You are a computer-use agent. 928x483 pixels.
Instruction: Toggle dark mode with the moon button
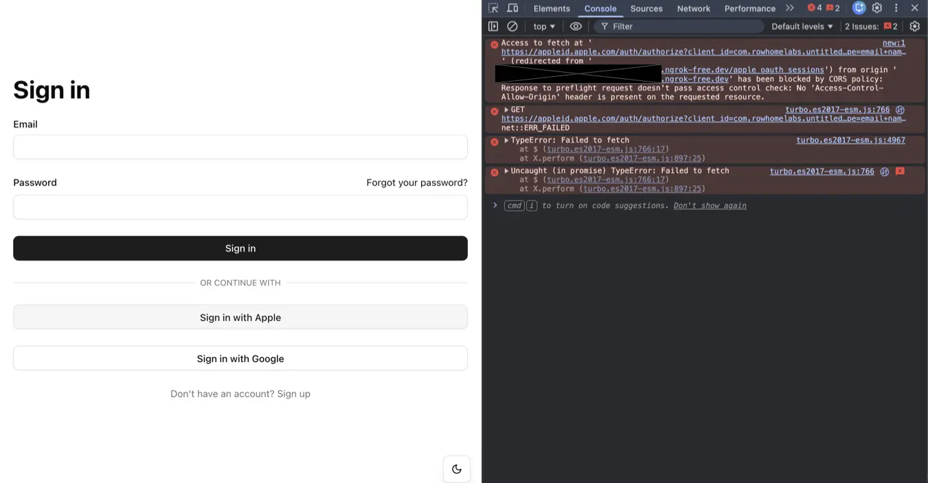pos(456,469)
